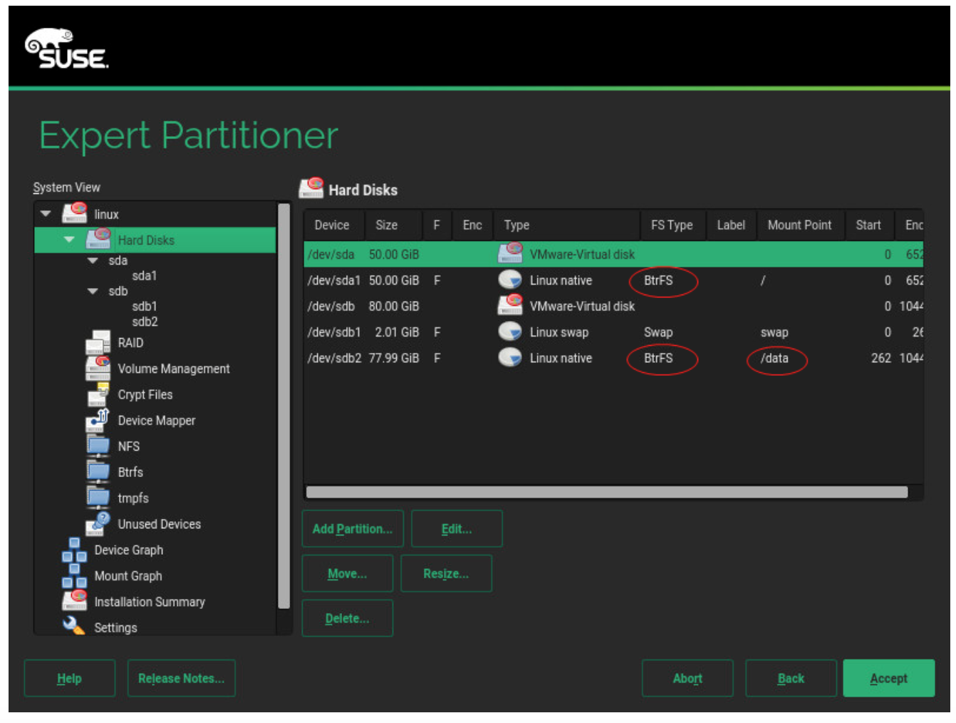The height and width of the screenshot is (723, 956).
Task: Select the Volume Management icon
Action: point(98,369)
